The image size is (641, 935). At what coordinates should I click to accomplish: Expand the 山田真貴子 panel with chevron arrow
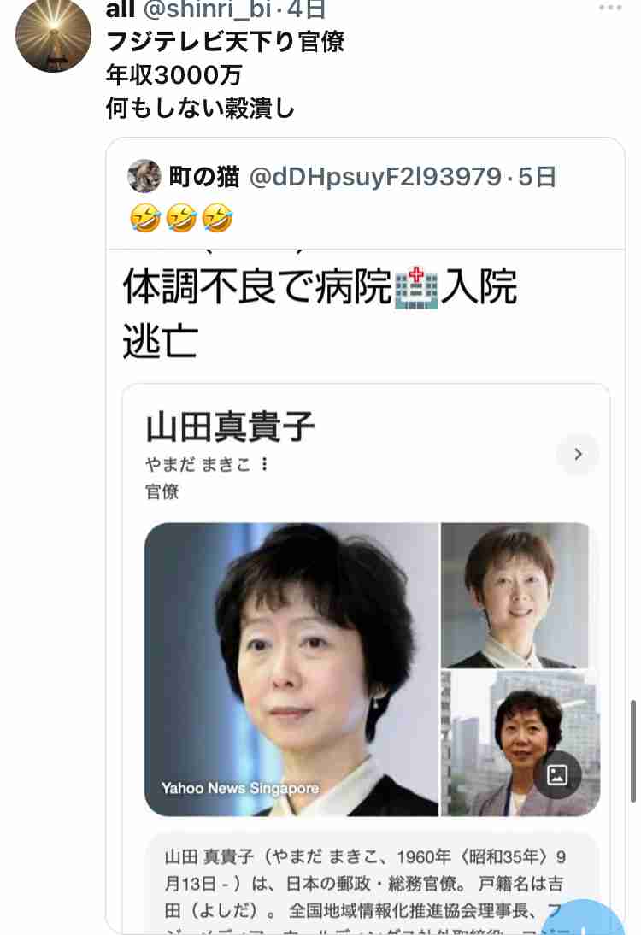point(577,455)
